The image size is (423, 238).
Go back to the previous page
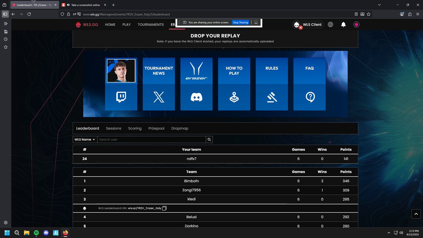point(13,14)
